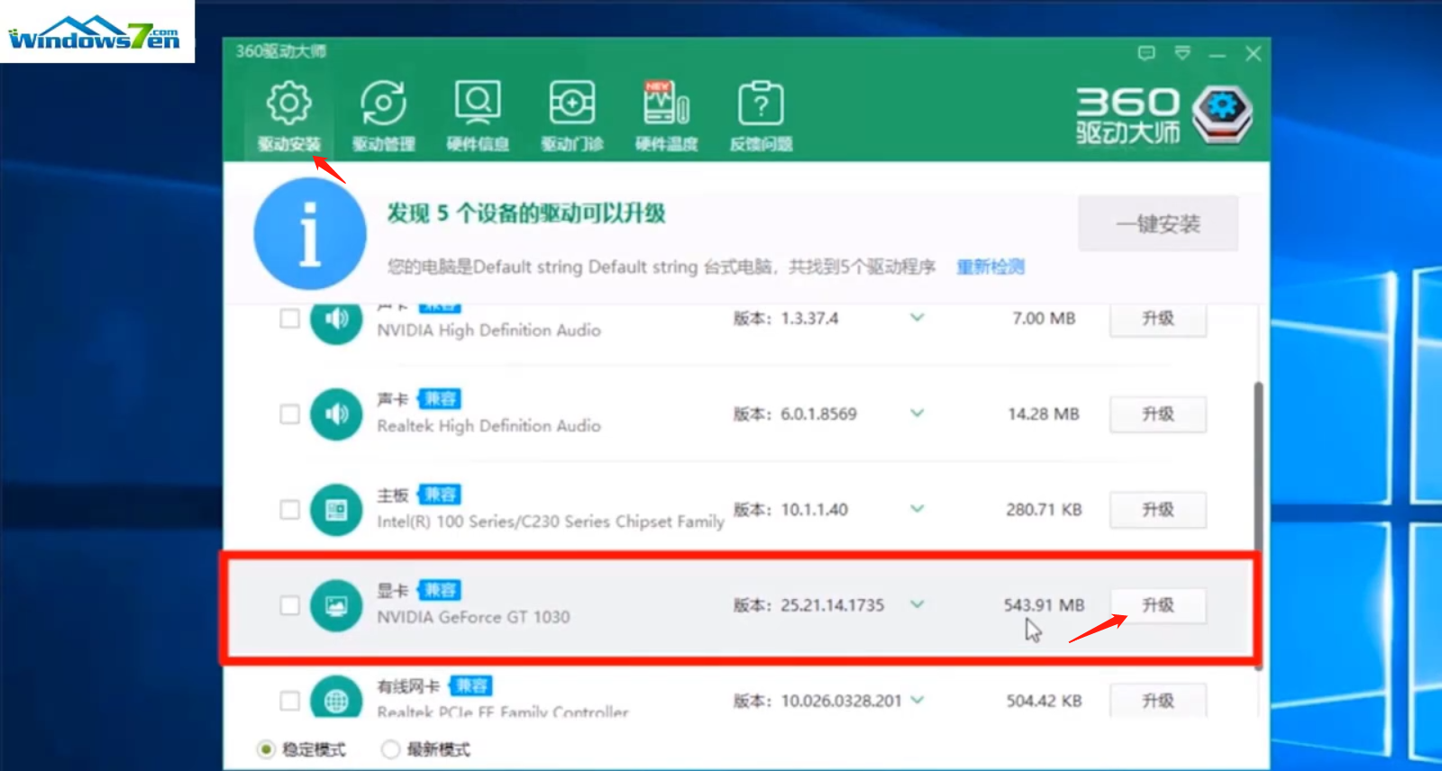1442x771 pixels.
Task: Check the Realtek High Definition Audio checkbox
Action: [289, 414]
